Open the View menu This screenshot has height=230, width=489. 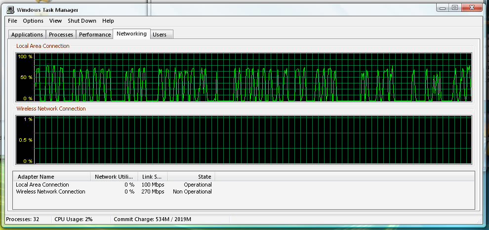(55, 21)
